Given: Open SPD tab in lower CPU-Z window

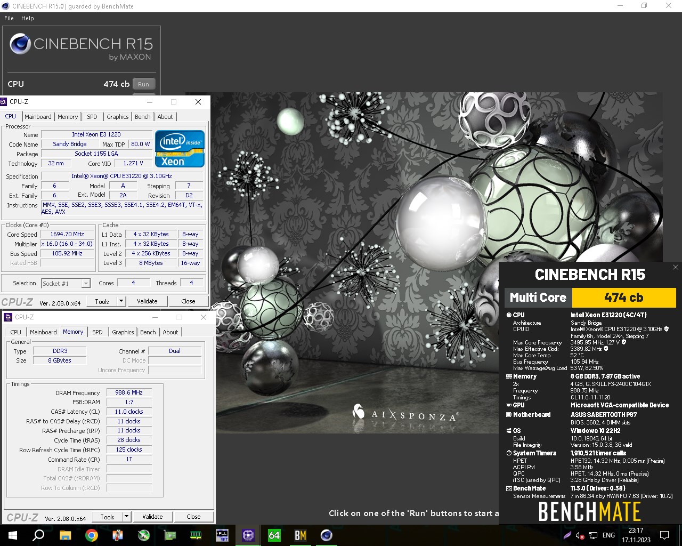Looking at the screenshot, I should click(x=98, y=332).
